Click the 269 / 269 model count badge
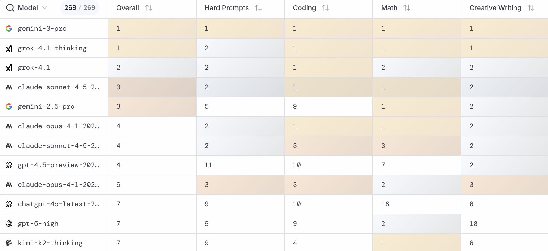Viewport: 548px width, 251px height. 80,8
